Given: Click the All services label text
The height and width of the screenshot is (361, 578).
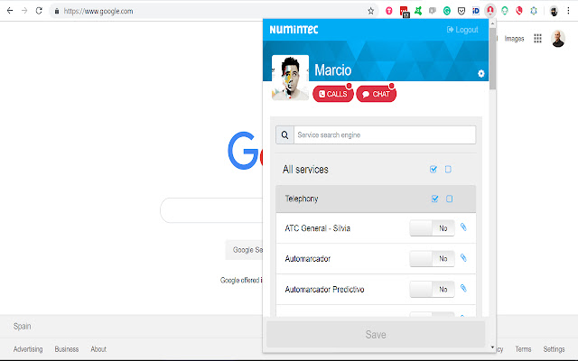Looking at the screenshot, I should 305,169.
